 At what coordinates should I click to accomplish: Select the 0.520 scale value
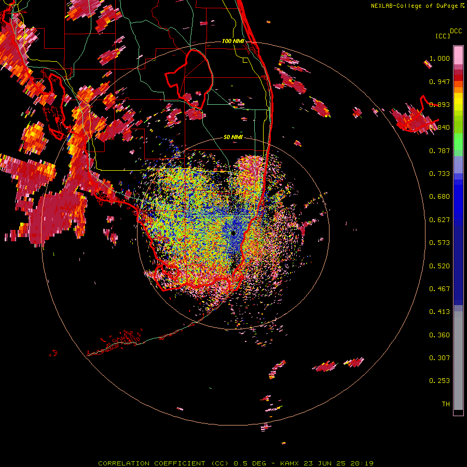(x=439, y=266)
